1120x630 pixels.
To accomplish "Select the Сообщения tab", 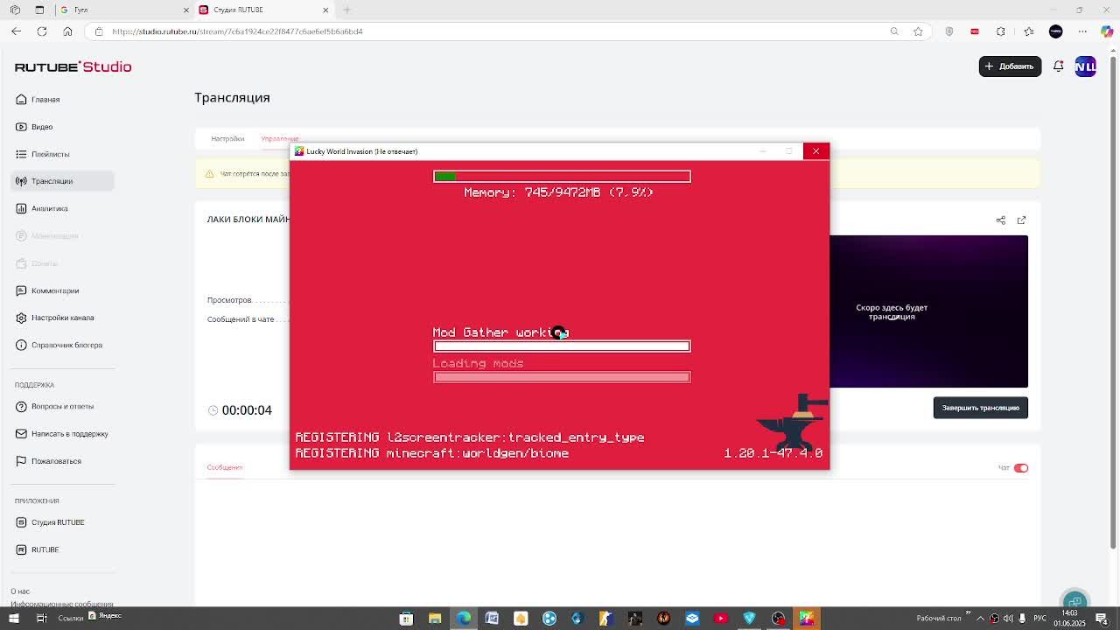I will [225, 467].
